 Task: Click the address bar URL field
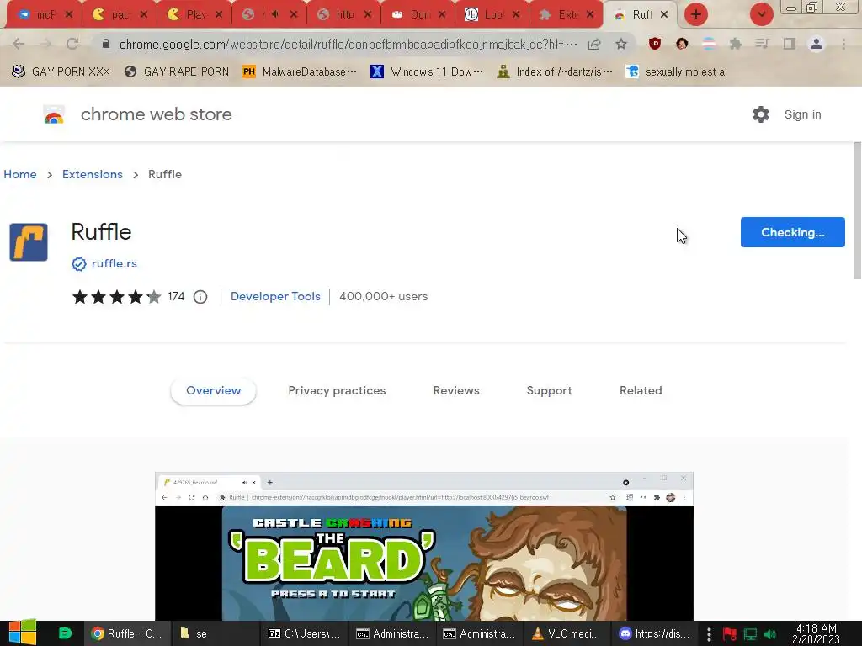(x=348, y=44)
